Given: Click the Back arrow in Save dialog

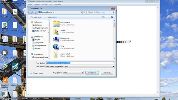Looking at the screenshot, I should coord(30,12).
